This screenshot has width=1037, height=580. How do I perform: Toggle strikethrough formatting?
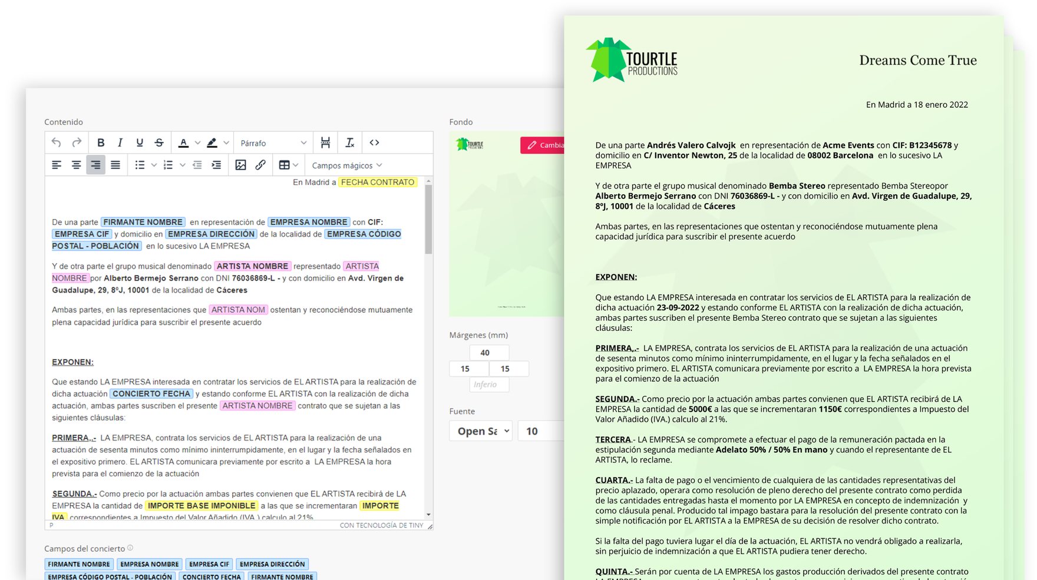159,142
